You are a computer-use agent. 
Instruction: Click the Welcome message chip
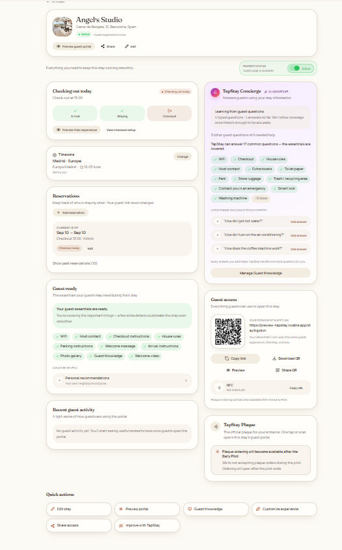pyautogui.click(x=118, y=346)
